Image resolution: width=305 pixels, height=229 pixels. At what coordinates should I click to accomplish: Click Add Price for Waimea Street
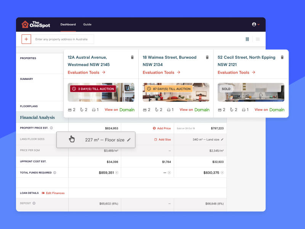[162, 128]
